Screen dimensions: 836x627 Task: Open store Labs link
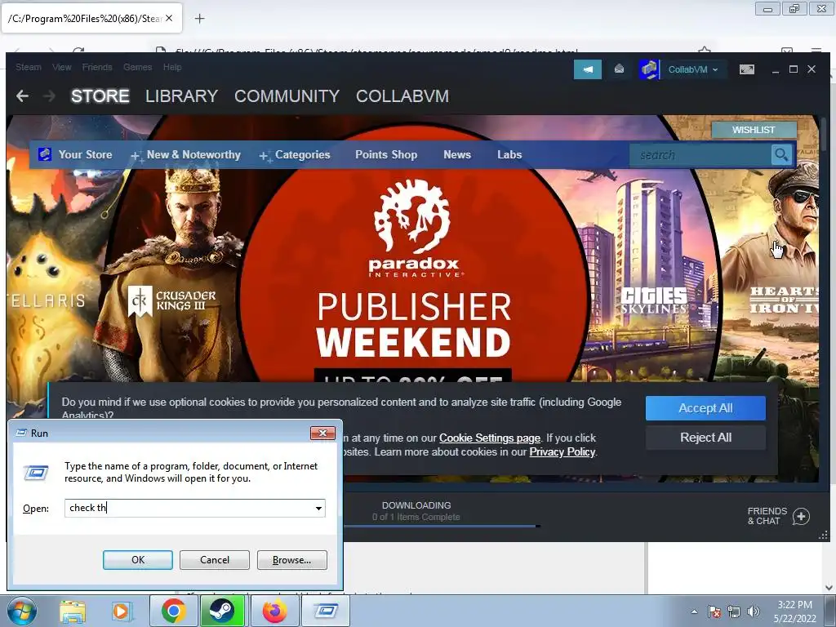coord(509,154)
